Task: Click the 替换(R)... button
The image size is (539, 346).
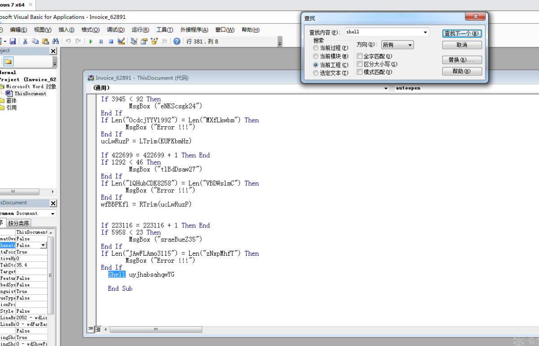Action: coord(462,60)
